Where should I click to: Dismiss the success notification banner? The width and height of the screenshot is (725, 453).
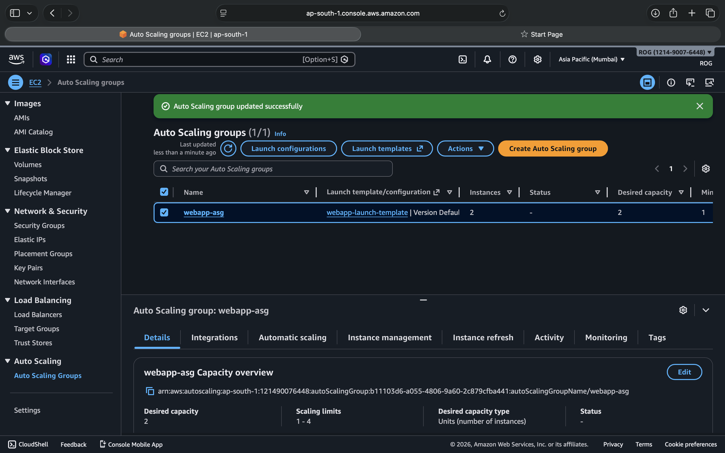click(700, 106)
